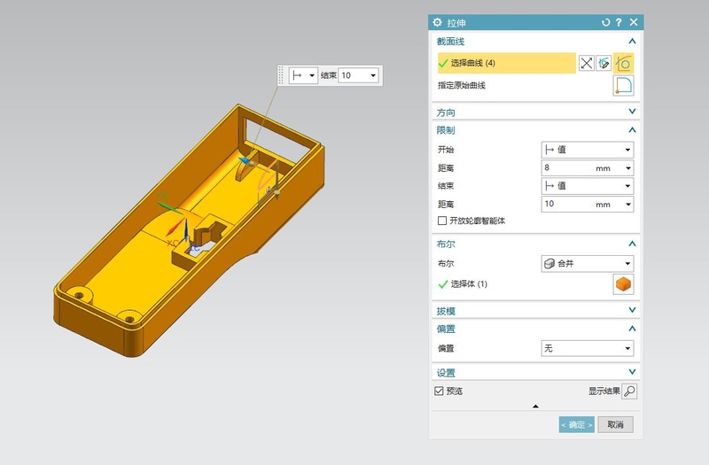The image size is (709, 465).
Task: Click the gear icon in 拉伸 title
Action: [437, 22]
